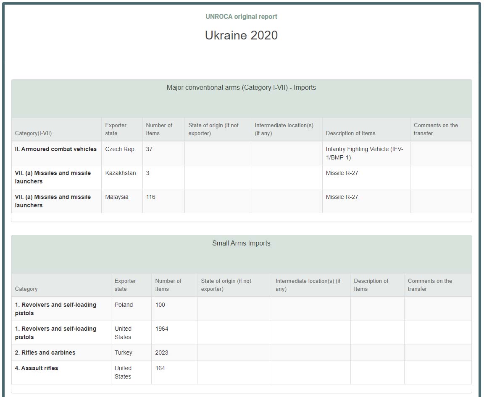
Task: Click the 2023 number of items cell
Action: pos(162,353)
